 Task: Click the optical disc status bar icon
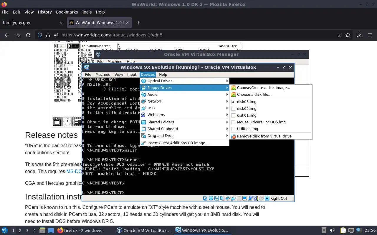click(x=211, y=198)
